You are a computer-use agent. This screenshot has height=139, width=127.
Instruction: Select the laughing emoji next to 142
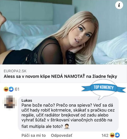tap(112, 135)
